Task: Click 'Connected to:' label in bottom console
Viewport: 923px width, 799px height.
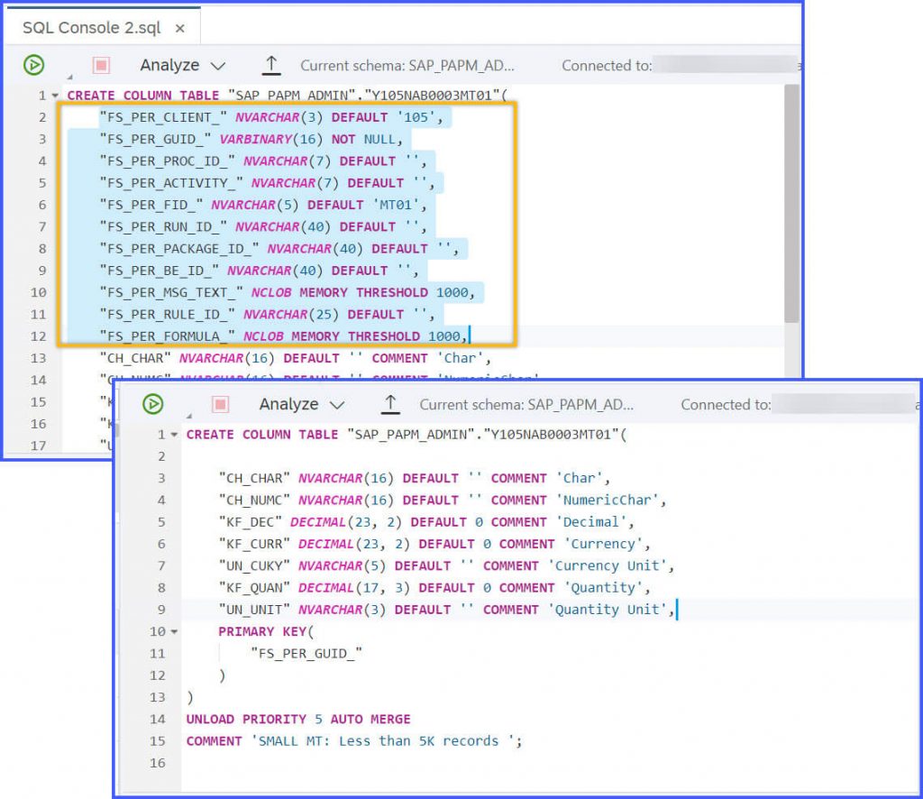Action: pyautogui.click(x=726, y=405)
